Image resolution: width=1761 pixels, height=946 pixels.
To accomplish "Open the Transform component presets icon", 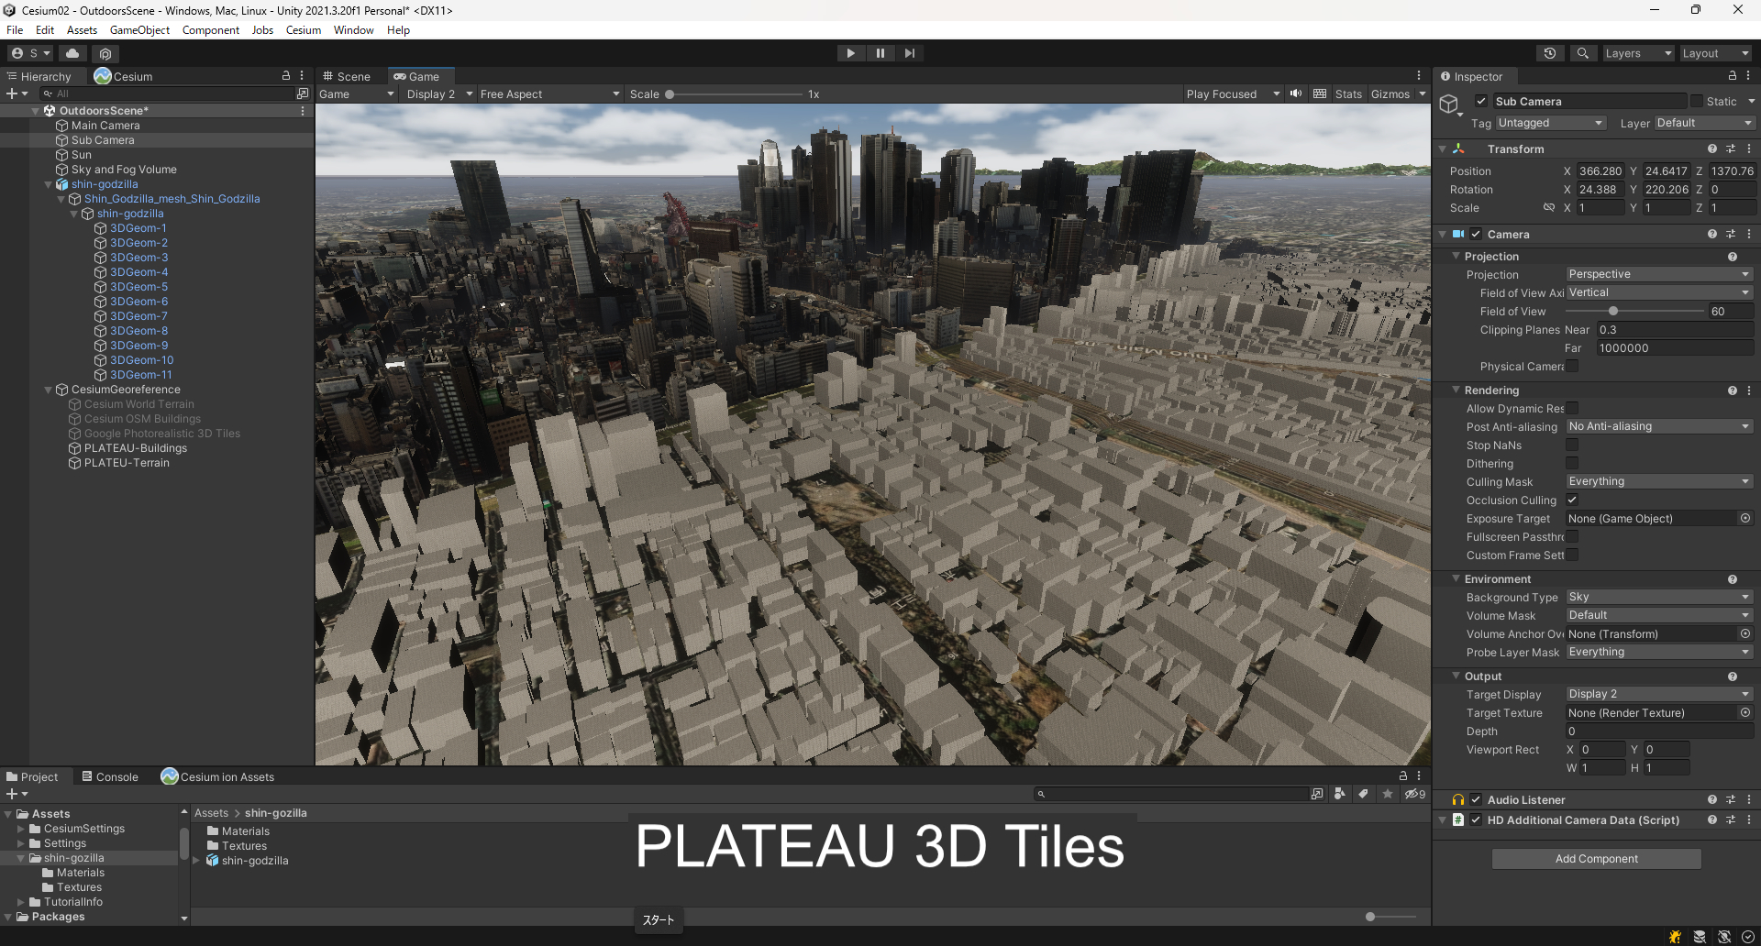I will tap(1731, 148).
